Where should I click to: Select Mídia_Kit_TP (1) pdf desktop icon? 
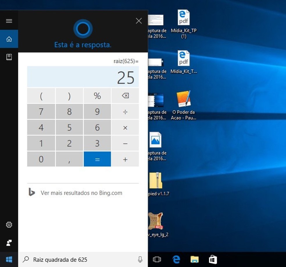(184, 24)
